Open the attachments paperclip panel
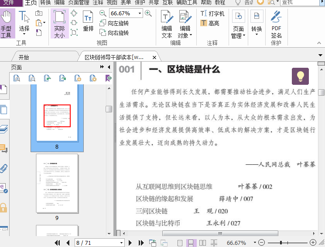 point(4,168)
